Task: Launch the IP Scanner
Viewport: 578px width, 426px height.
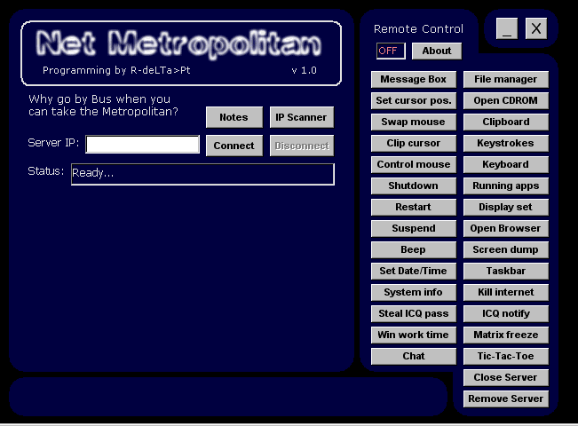Action: pyautogui.click(x=301, y=117)
